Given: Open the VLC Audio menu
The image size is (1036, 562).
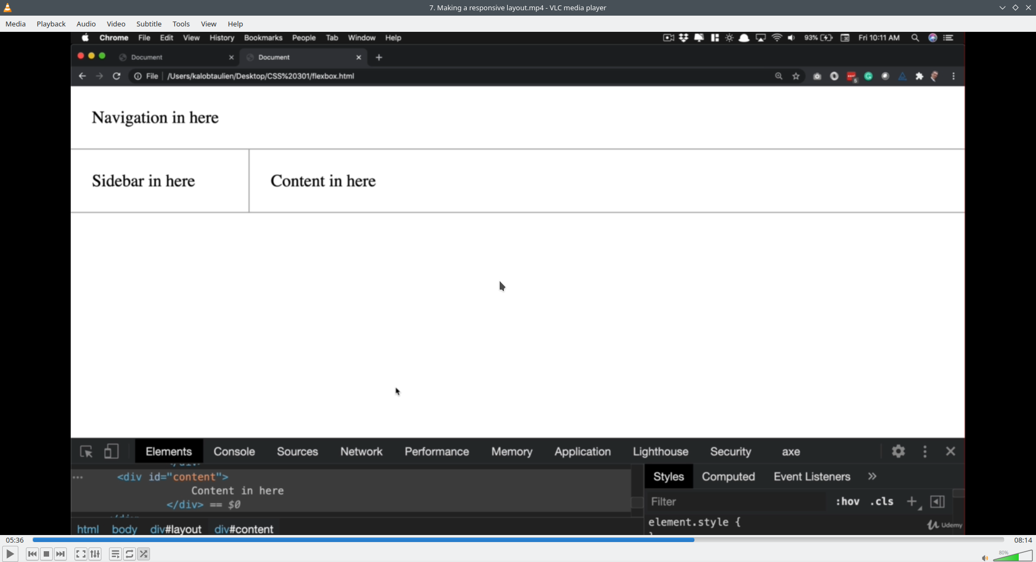Looking at the screenshot, I should click(x=86, y=24).
